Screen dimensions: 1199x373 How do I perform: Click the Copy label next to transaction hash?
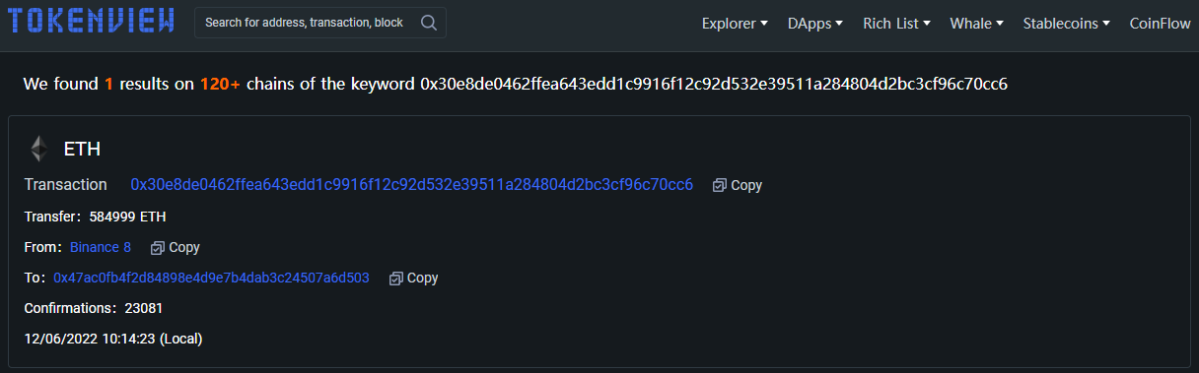click(x=746, y=185)
